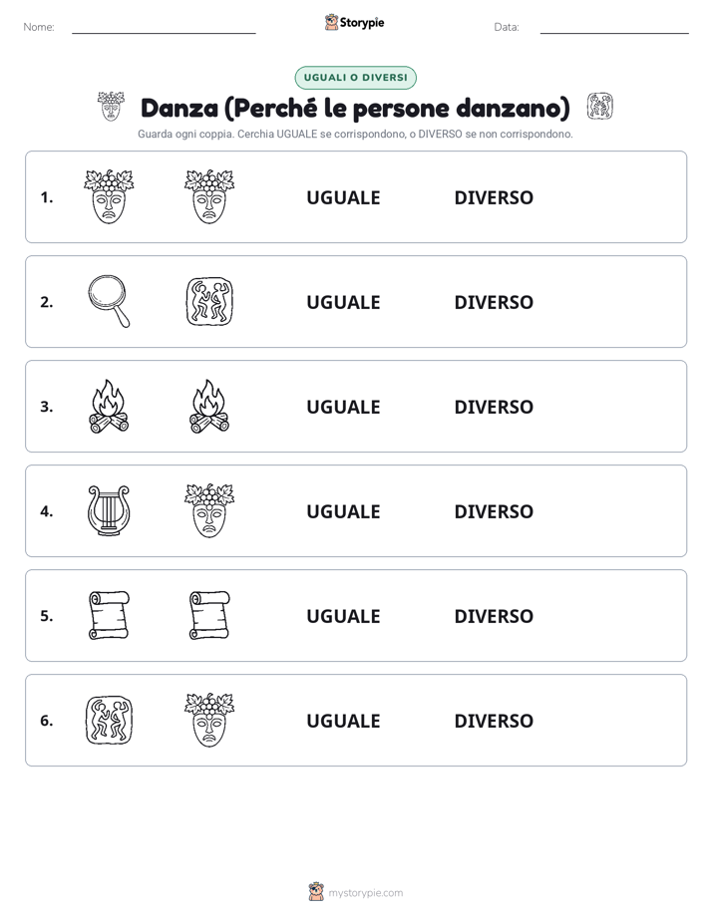Click the grape mask icon beside the title
The image size is (712, 921).
point(111,107)
